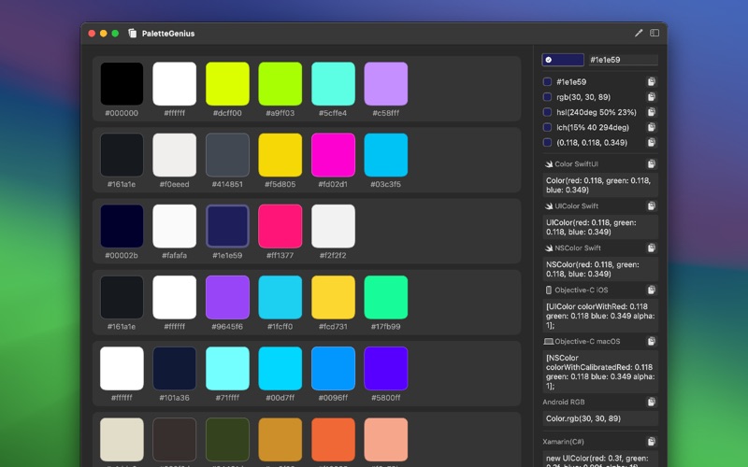This screenshot has width=748, height=467.
Task: Copy the hsl(240deg 50% 23%) value
Action: pyautogui.click(x=652, y=112)
